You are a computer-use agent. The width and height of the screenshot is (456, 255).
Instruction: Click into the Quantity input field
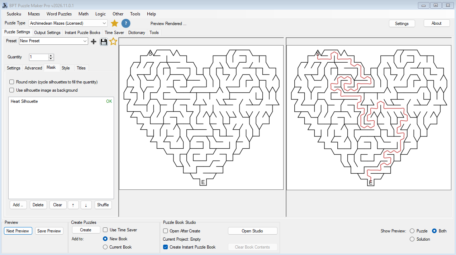pos(39,57)
